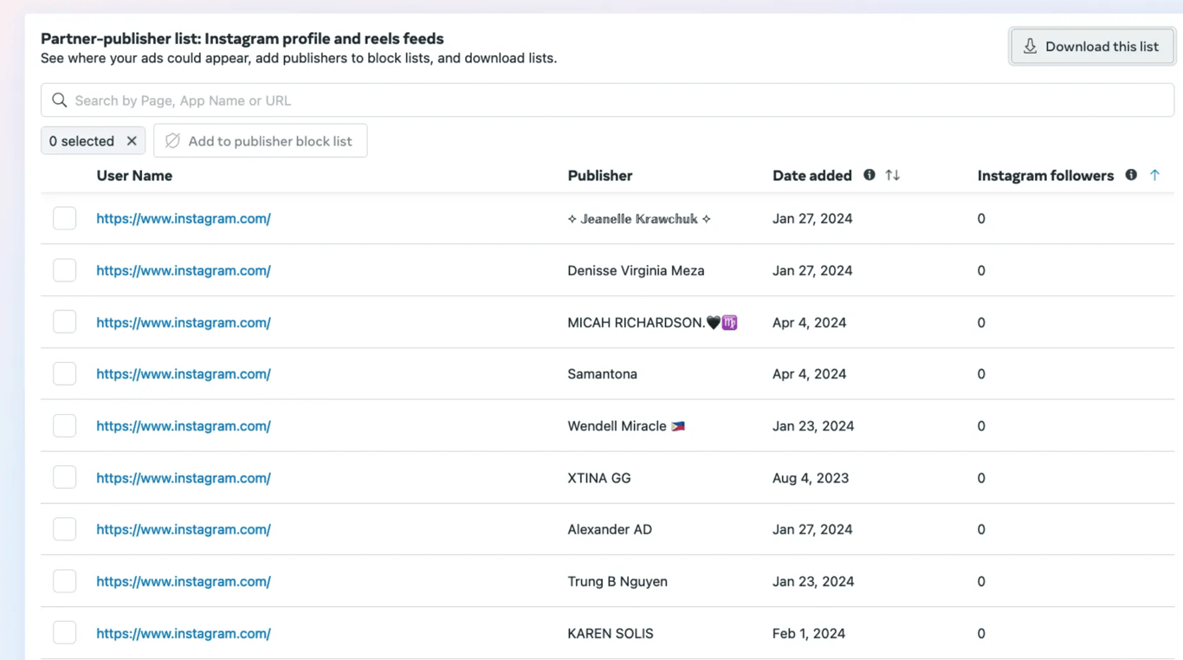Check the checkbox for KAREN SOLIS
The width and height of the screenshot is (1183, 660).
coord(64,632)
